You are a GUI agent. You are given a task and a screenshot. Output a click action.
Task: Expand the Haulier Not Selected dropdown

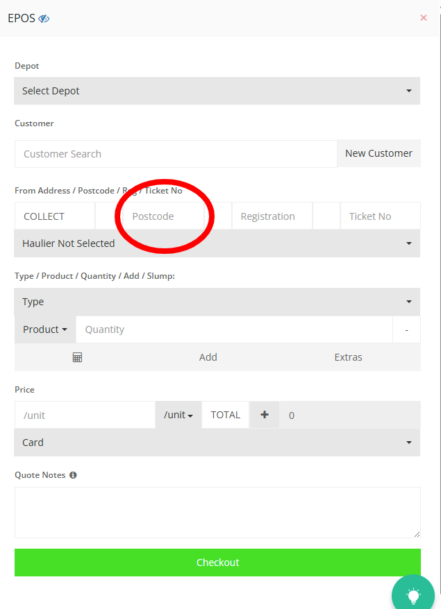point(217,243)
